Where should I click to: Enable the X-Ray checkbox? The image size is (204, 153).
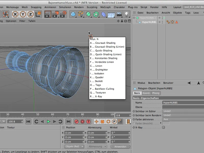tap(163, 127)
